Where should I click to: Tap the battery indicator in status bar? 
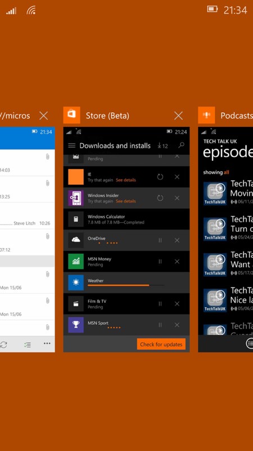click(x=213, y=9)
